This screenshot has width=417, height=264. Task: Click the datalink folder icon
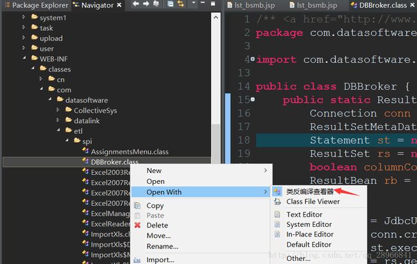69,120
